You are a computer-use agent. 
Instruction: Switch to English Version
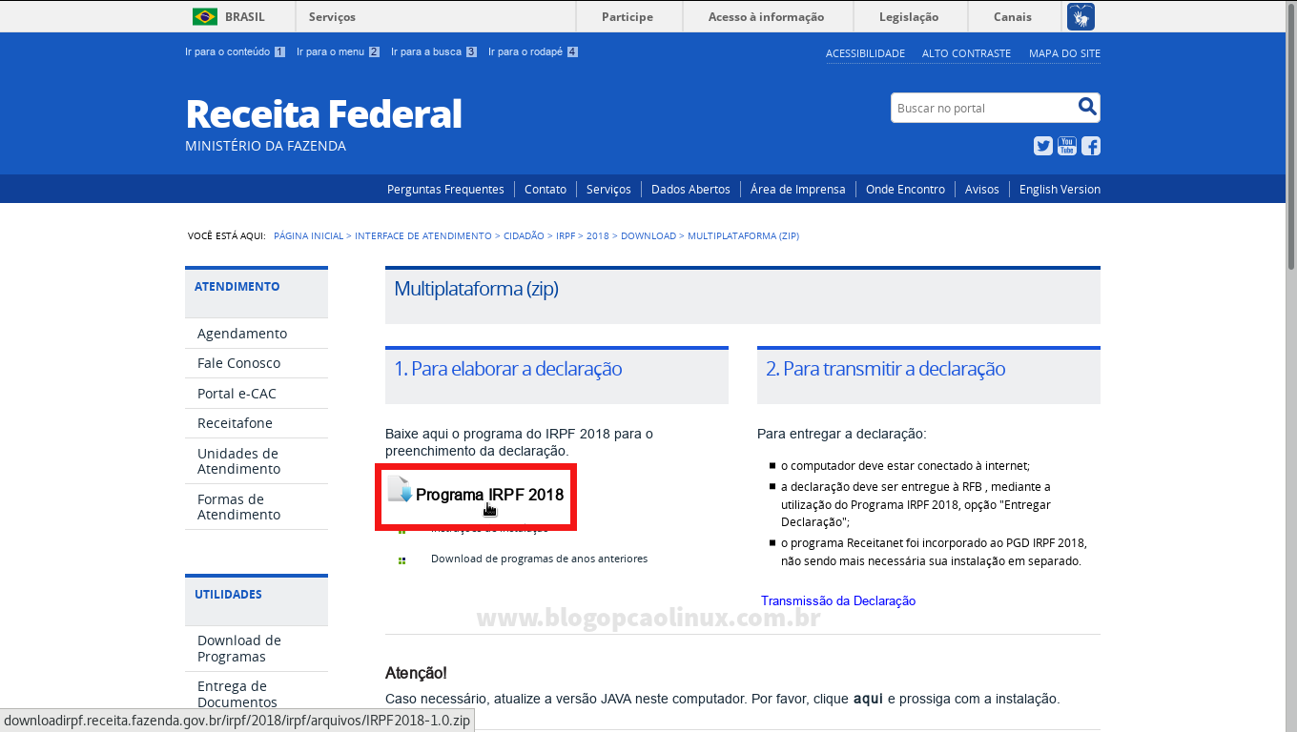[x=1060, y=189]
